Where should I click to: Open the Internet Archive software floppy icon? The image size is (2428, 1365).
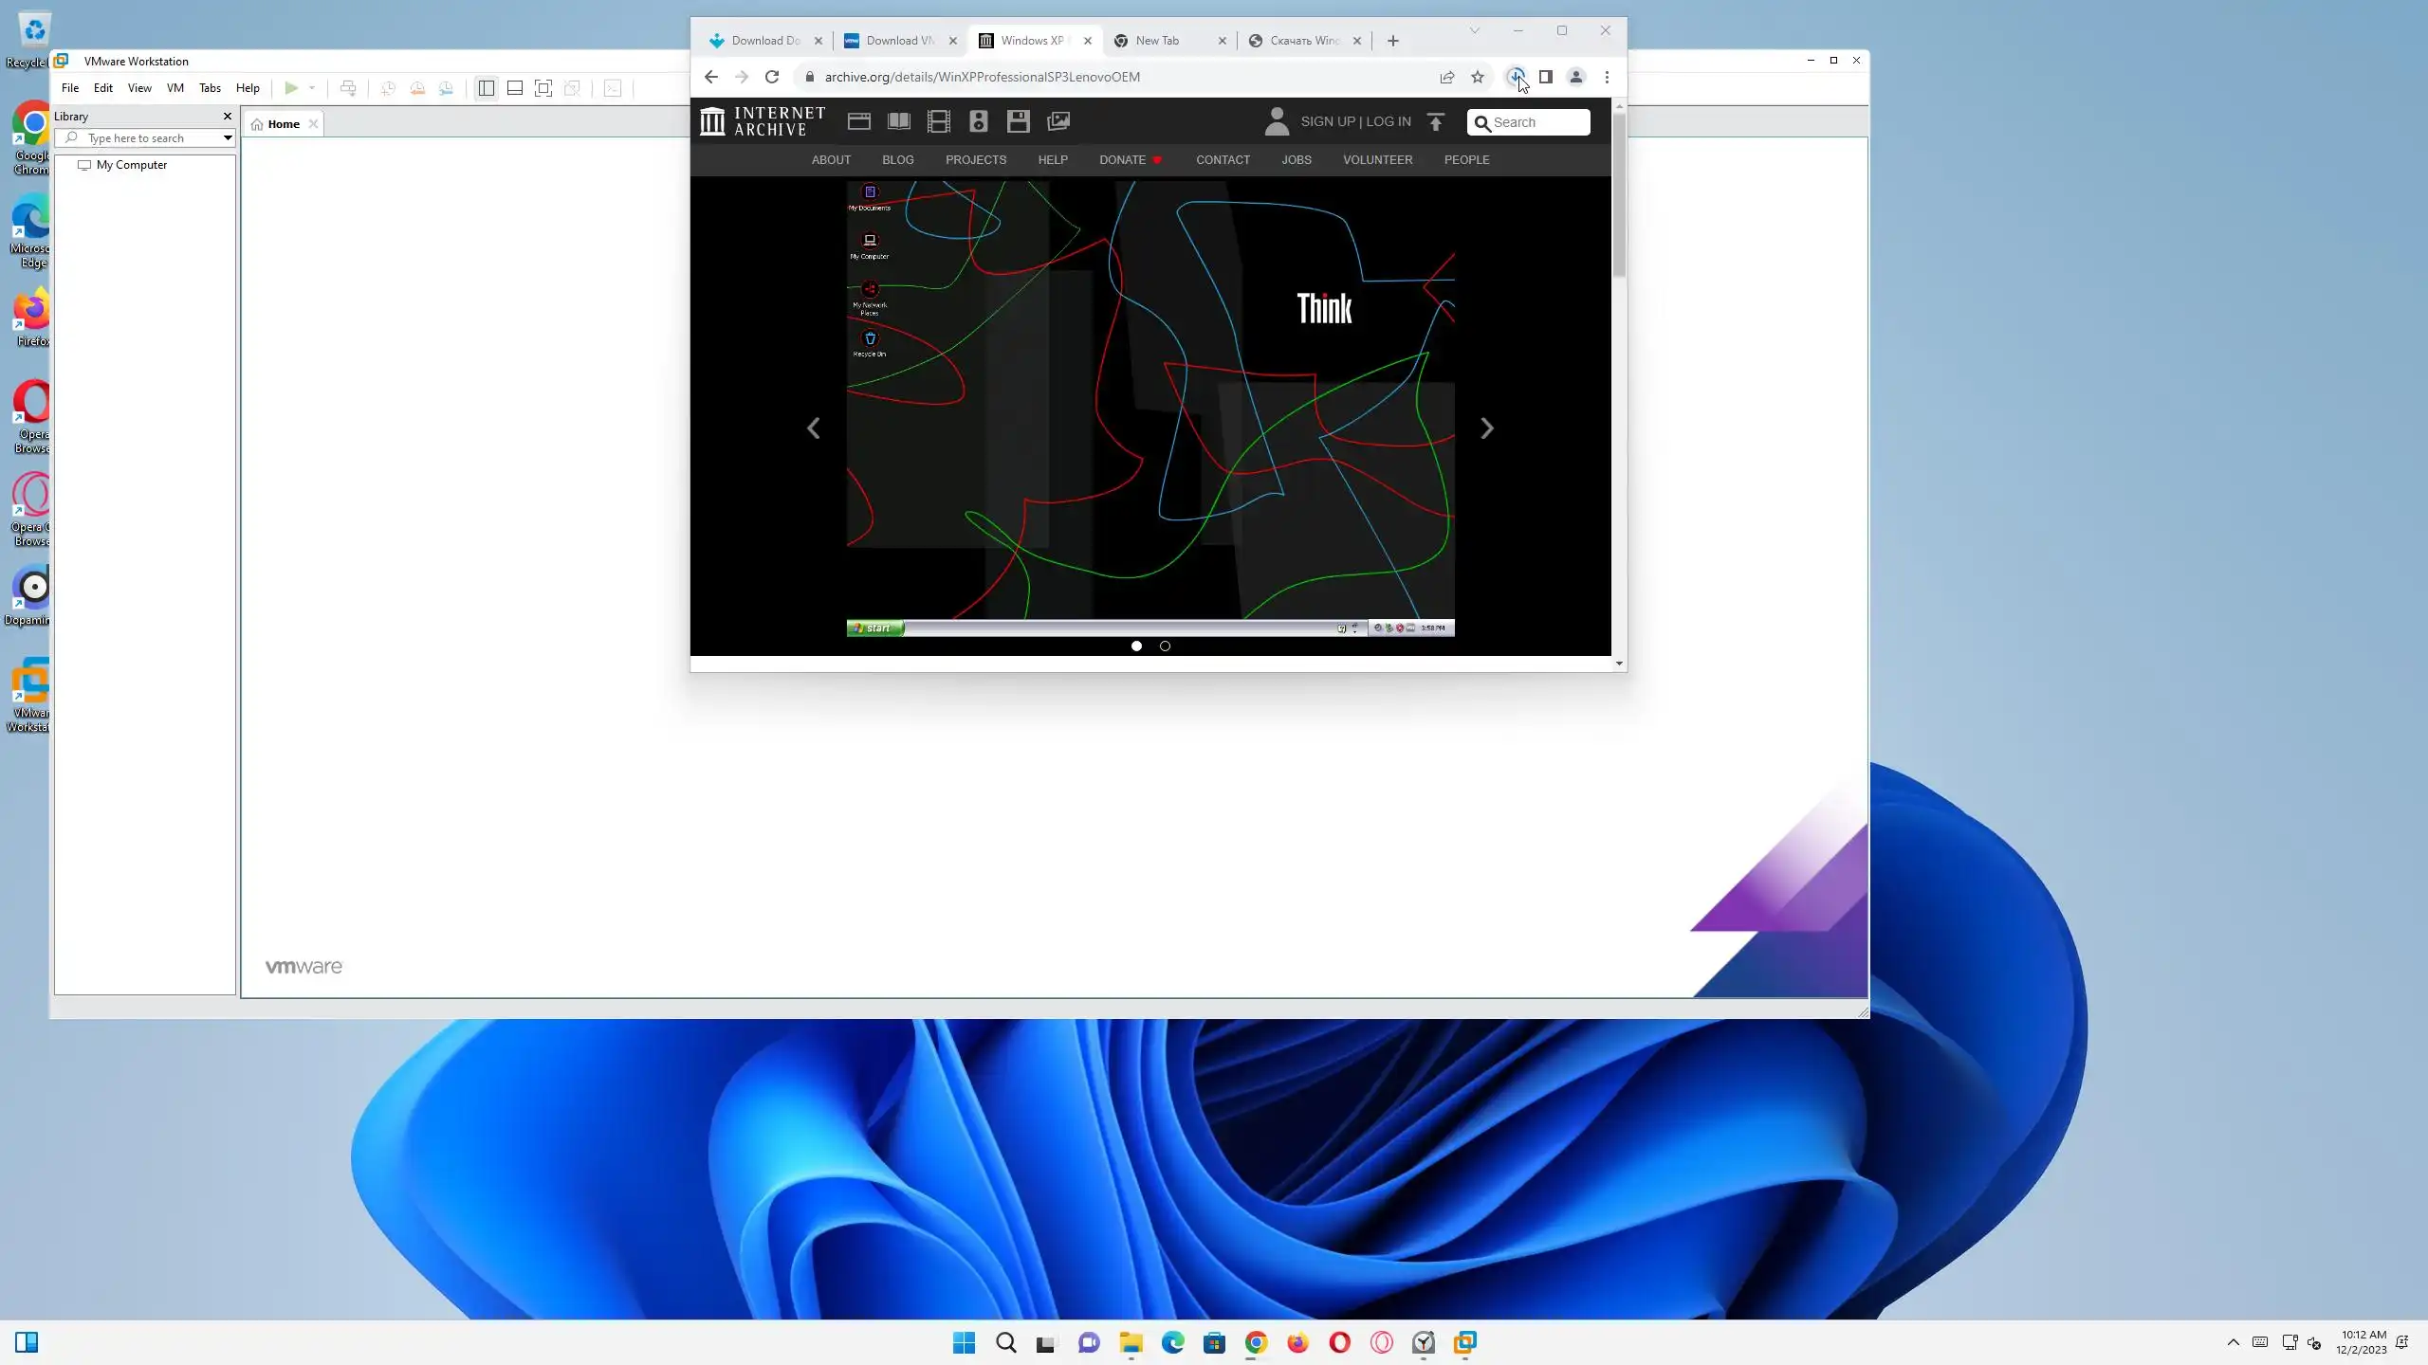pos(1018,121)
